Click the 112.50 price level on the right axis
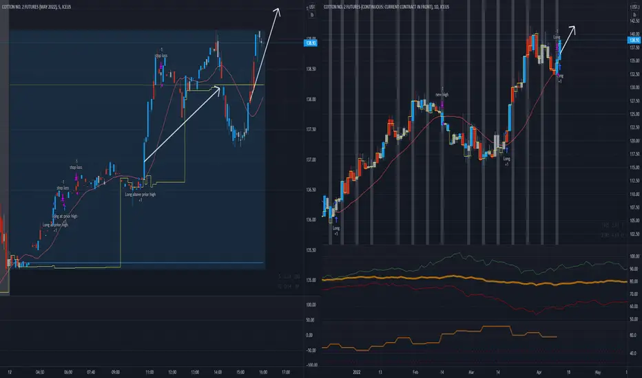Image resolution: width=642 pixels, height=378 pixels. [x=634, y=181]
